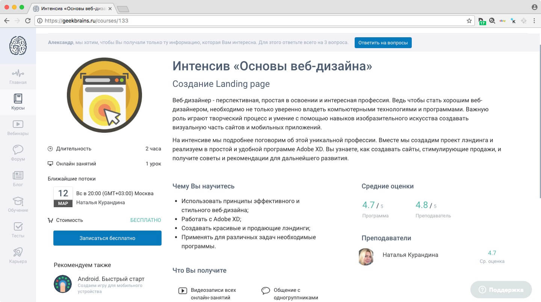Go to Обучение in the sidebar
The image size is (541, 302).
click(18, 204)
